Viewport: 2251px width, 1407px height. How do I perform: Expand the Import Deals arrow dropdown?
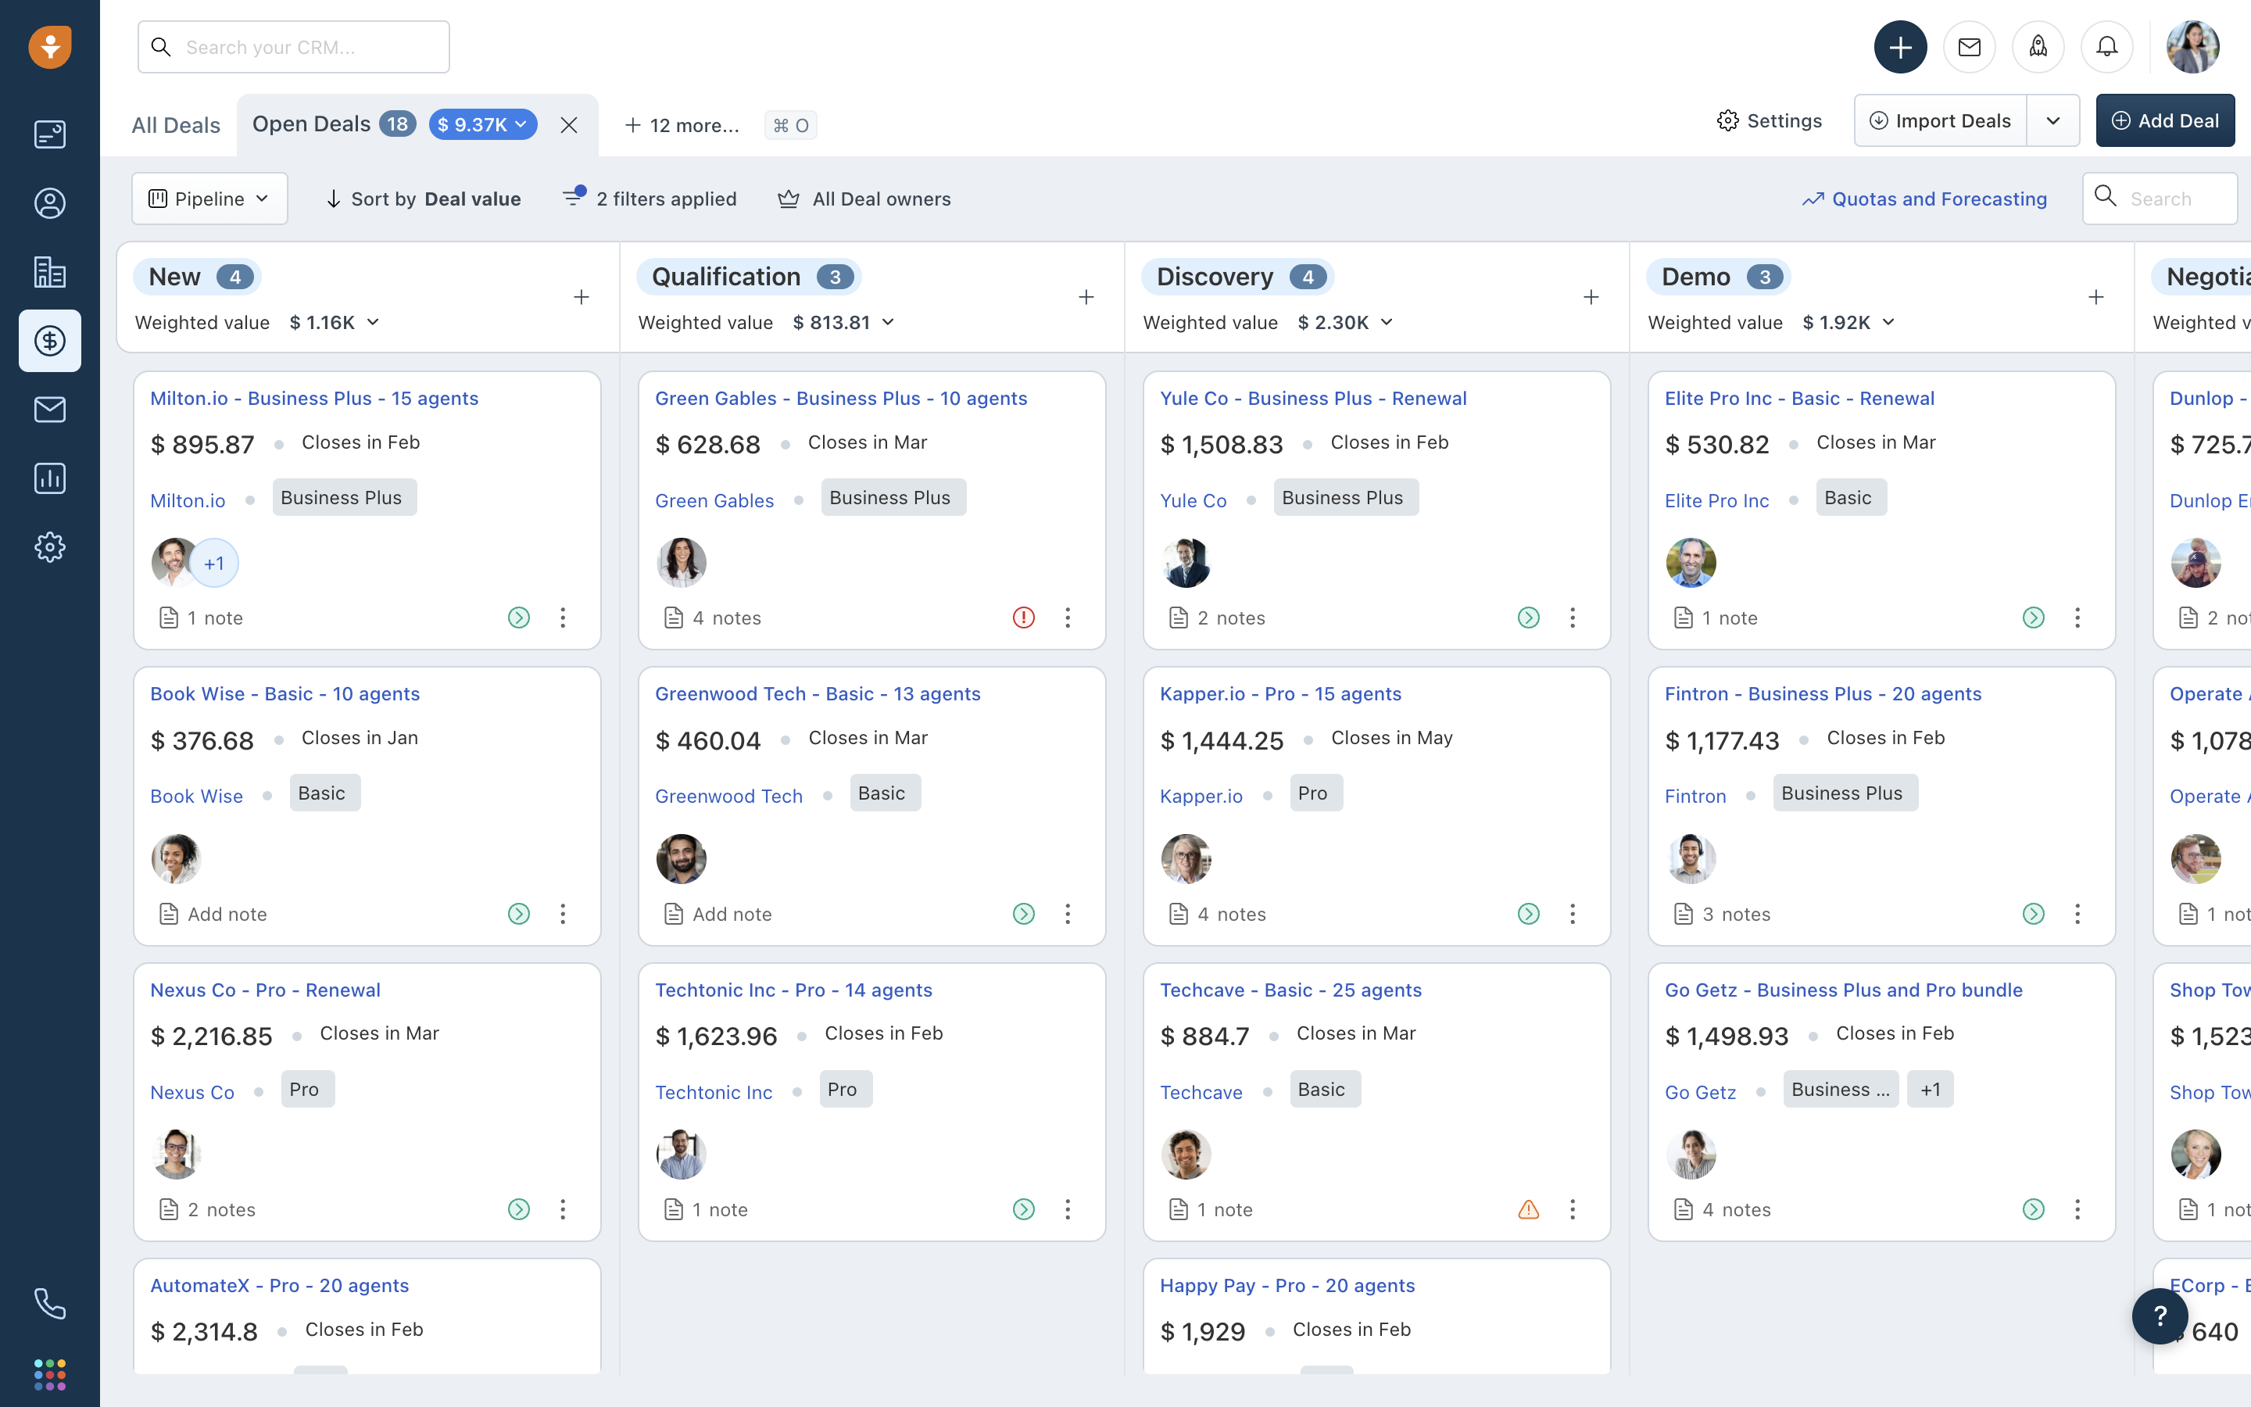(2053, 121)
